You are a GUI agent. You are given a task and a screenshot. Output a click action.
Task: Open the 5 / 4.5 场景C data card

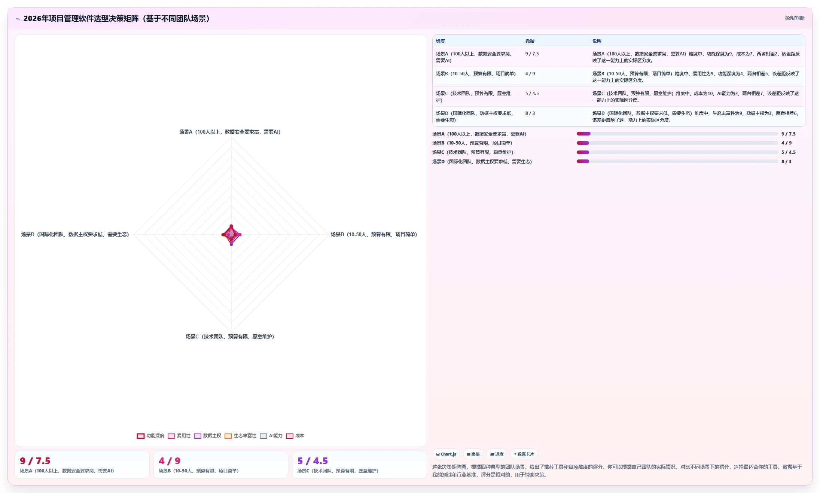pyautogui.click(x=359, y=465)
